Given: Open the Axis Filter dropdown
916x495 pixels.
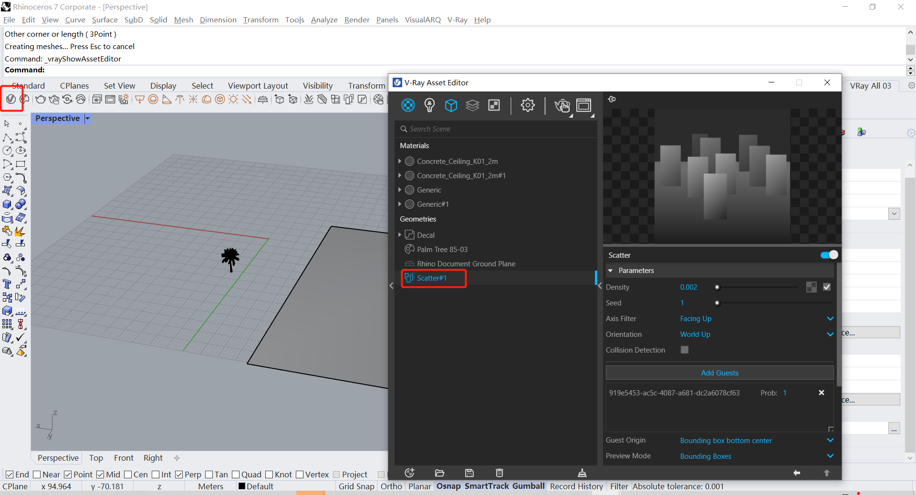Looking at the screenshot, I should coord(757,318).
